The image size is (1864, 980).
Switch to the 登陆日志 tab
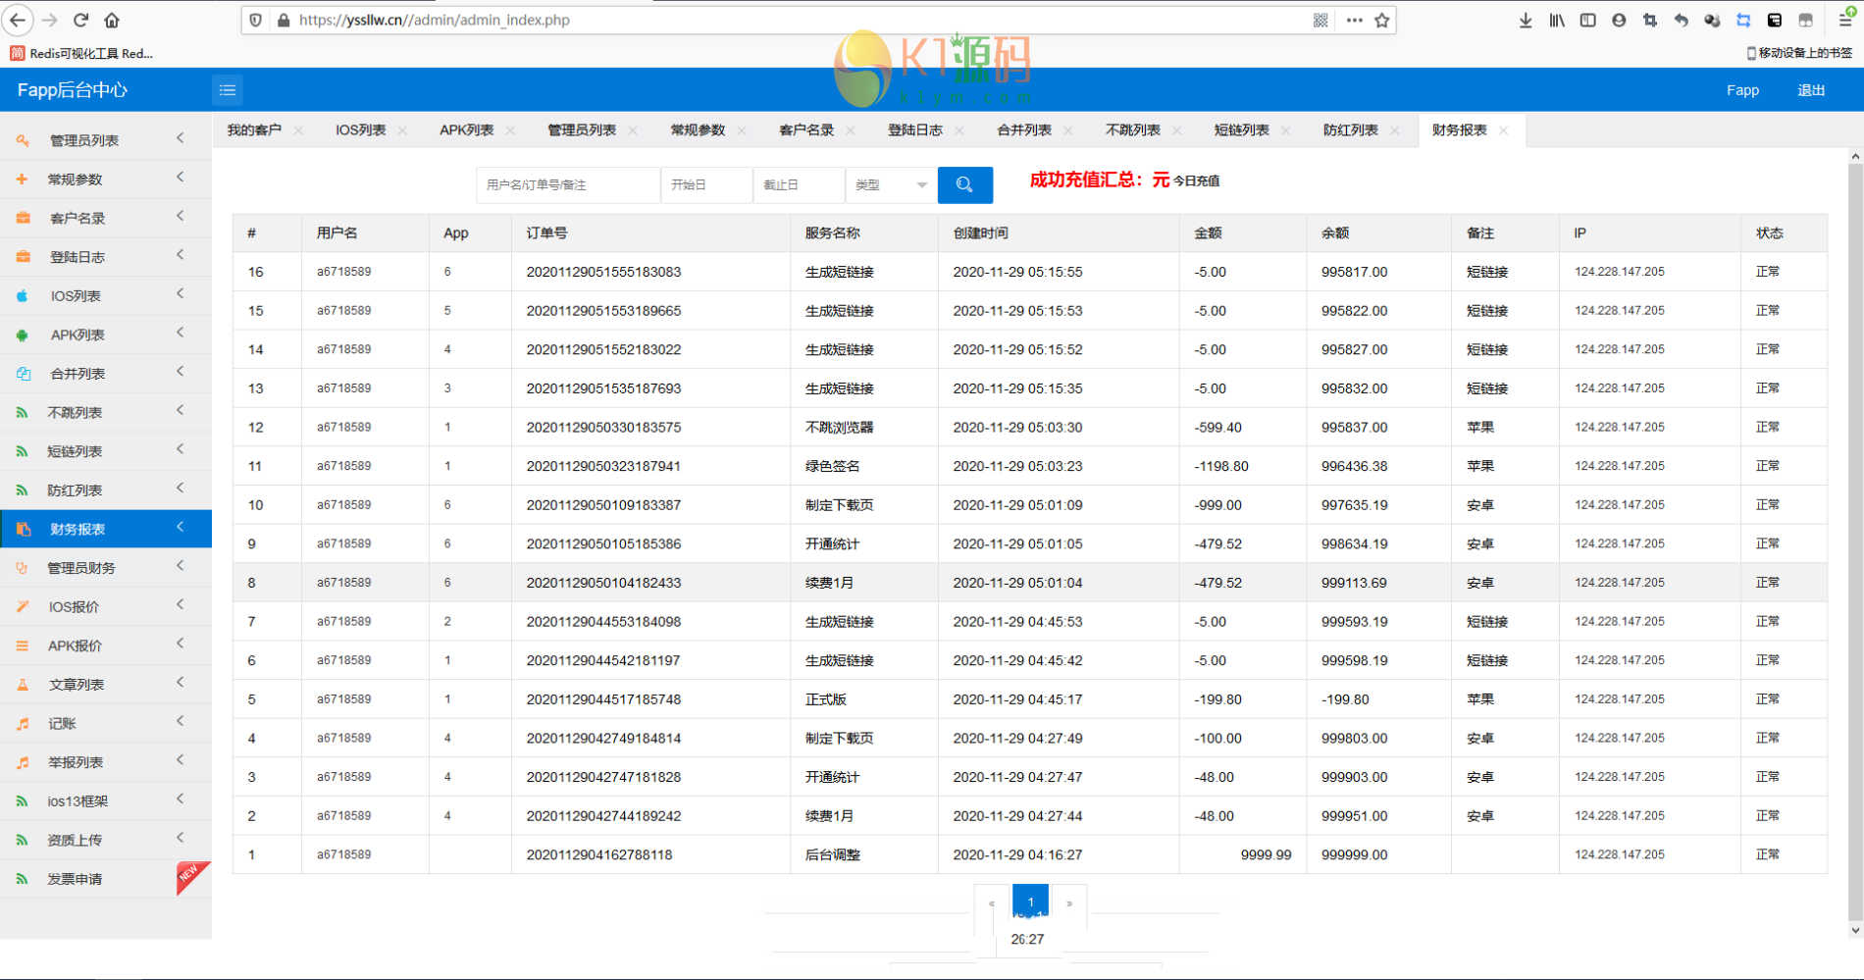(914, 130)
